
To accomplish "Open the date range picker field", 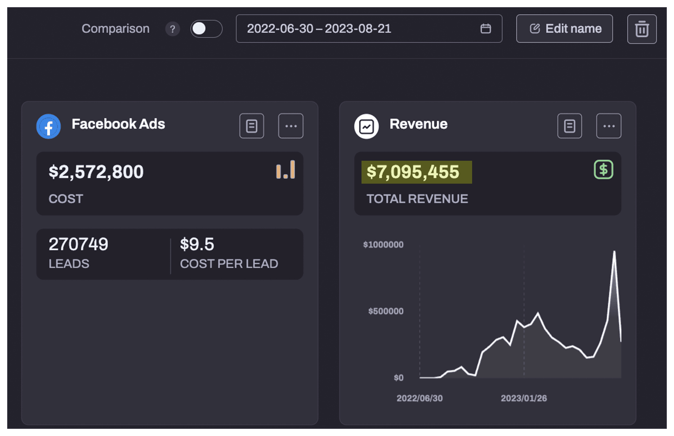I will 360,29.
